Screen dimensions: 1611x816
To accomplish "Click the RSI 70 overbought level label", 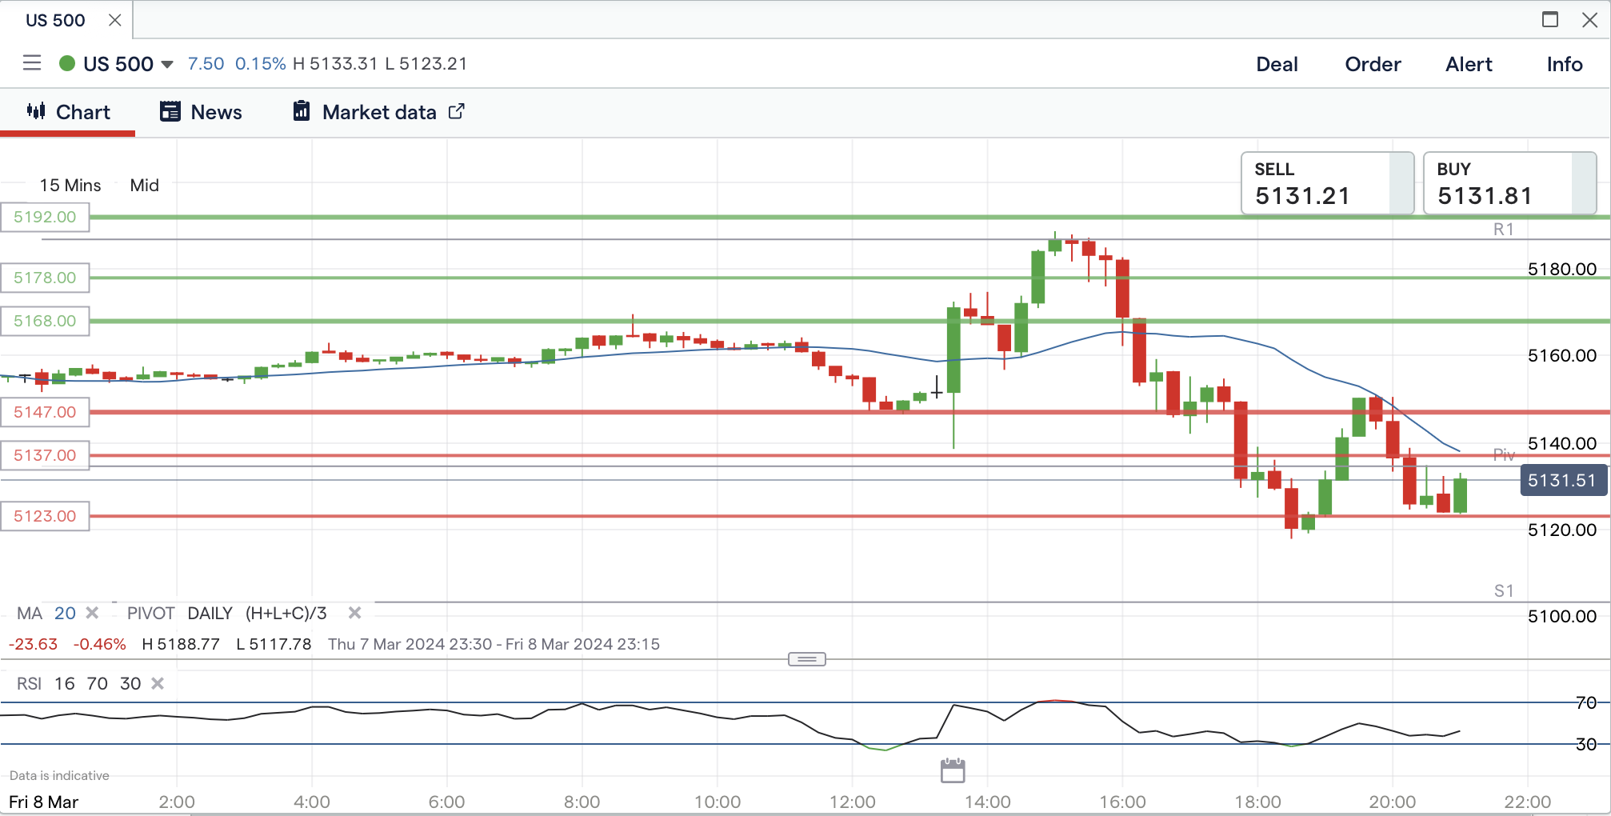I will pos(1585,702).
